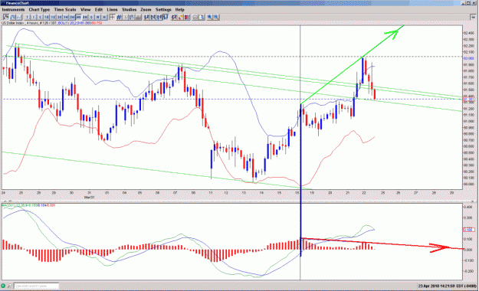Open the Lines menu
This screenshot has width=479, height=291.
click(x=112, y=9)
